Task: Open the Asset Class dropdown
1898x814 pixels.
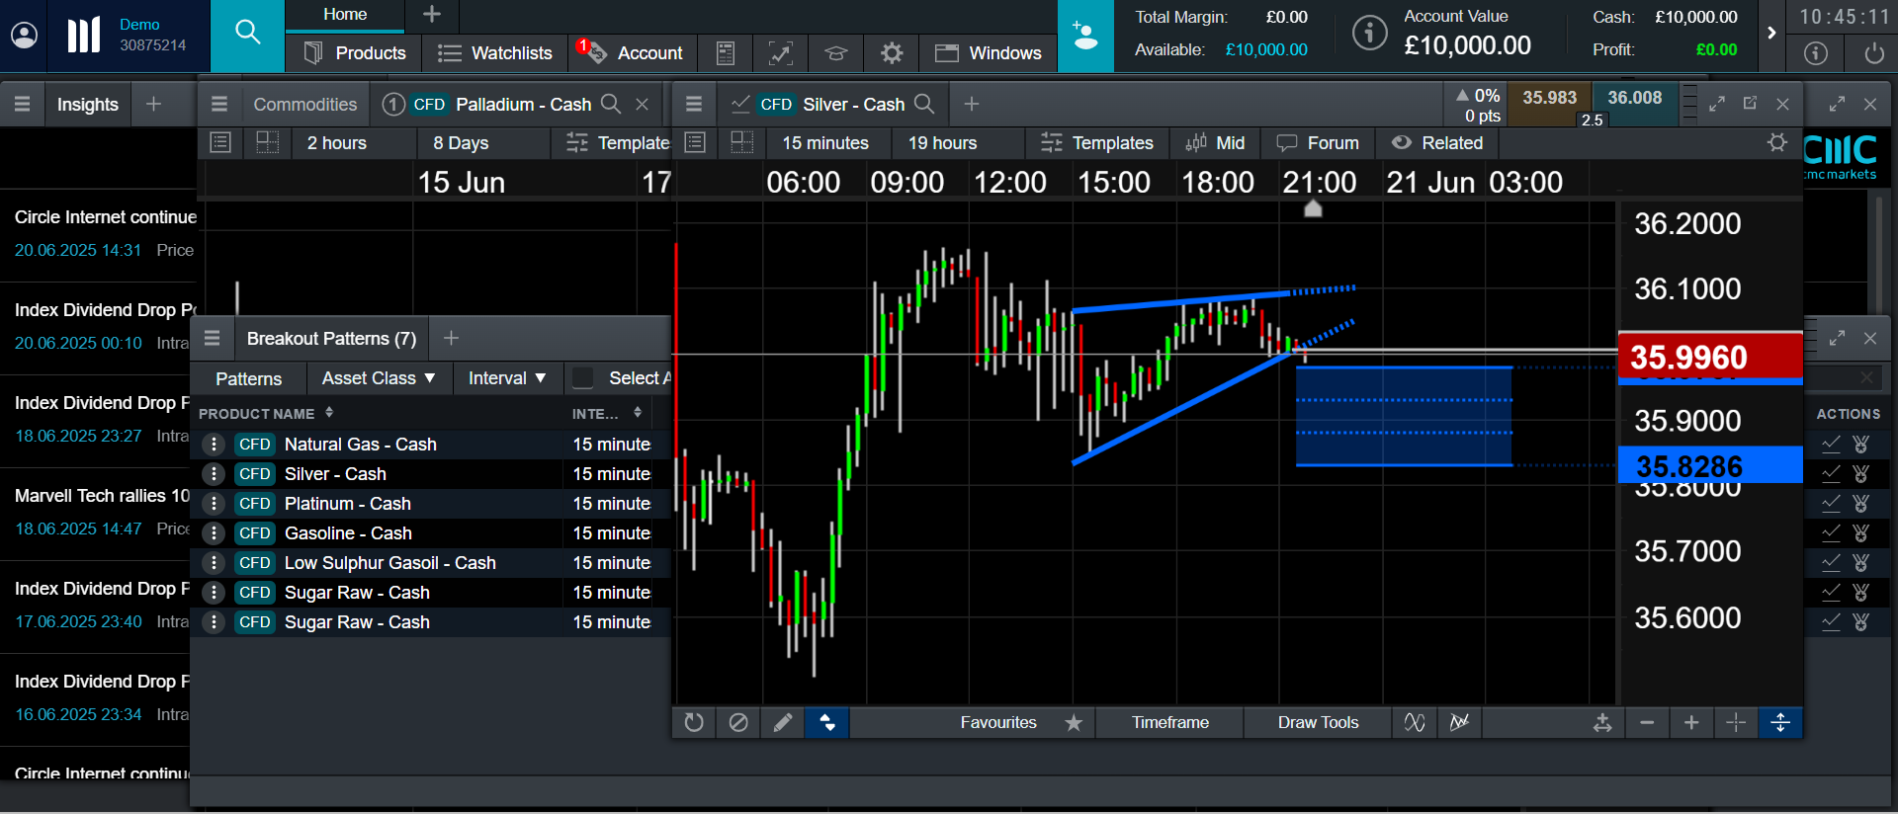Action: pyautogui.click(x=379, y=378)
